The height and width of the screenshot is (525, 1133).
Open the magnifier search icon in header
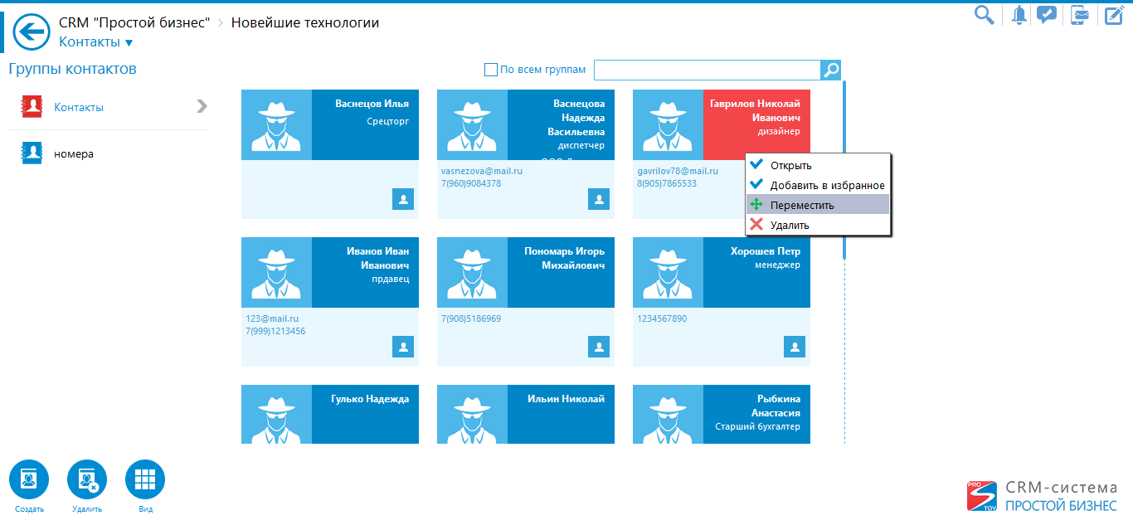click(985, 15)
